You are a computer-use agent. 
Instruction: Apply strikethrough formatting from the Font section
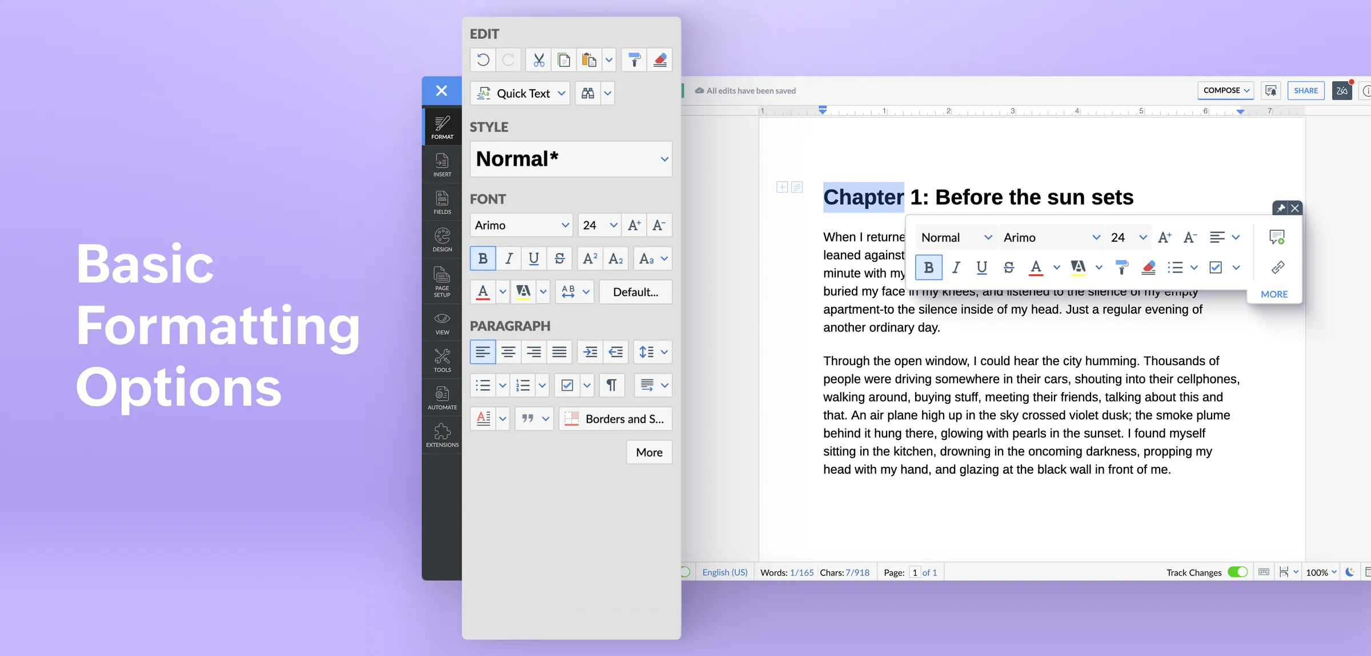coord(559,258)
